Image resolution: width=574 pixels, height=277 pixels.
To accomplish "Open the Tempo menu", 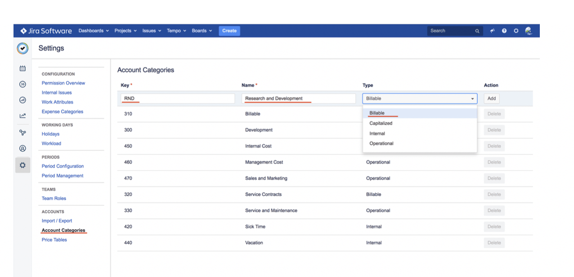I will (176, 31).
